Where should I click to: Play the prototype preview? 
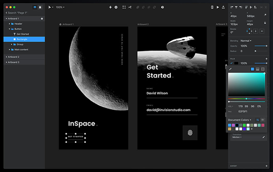pos(218,7)
